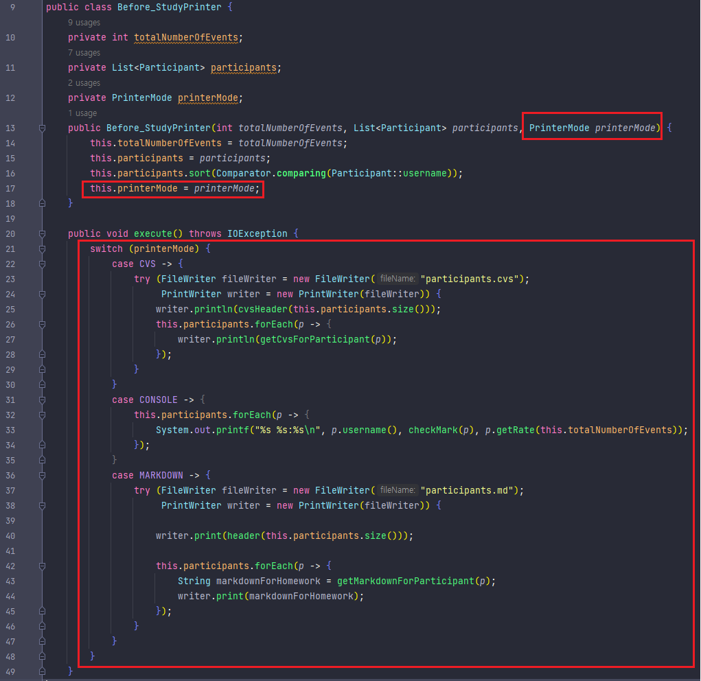The width and height of the screenshot is (701, 681).
Task: Click the MARKDOWN case label
Action: point(161,476)
